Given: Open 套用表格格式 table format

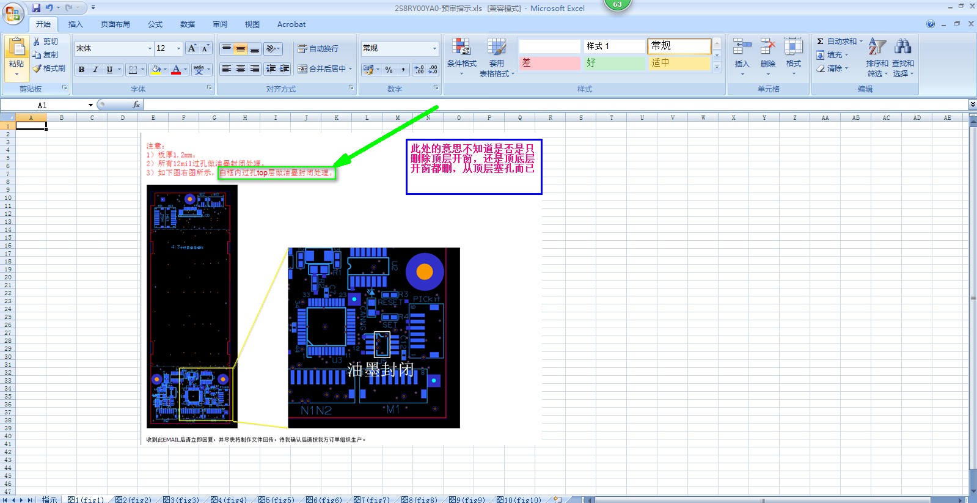Looking at the screenshot, I should (497, 57).
